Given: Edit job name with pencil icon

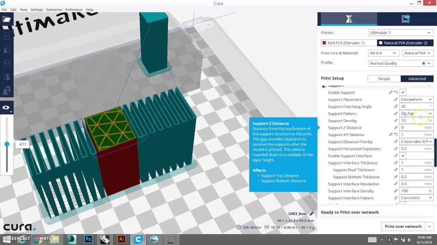Looking at the screenshot, I should click(x=311, y=214).
